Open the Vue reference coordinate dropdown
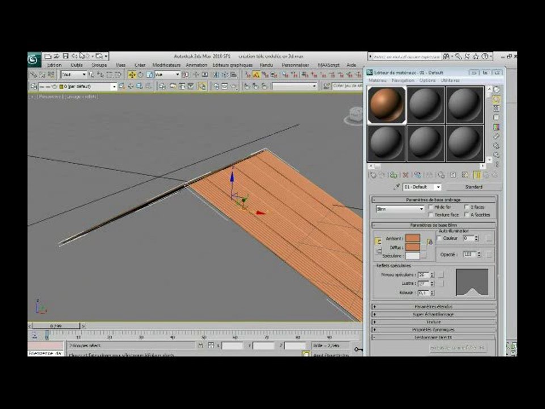This screenshot has width=545, height=409. pyautogui.click(x=167, y=74)
